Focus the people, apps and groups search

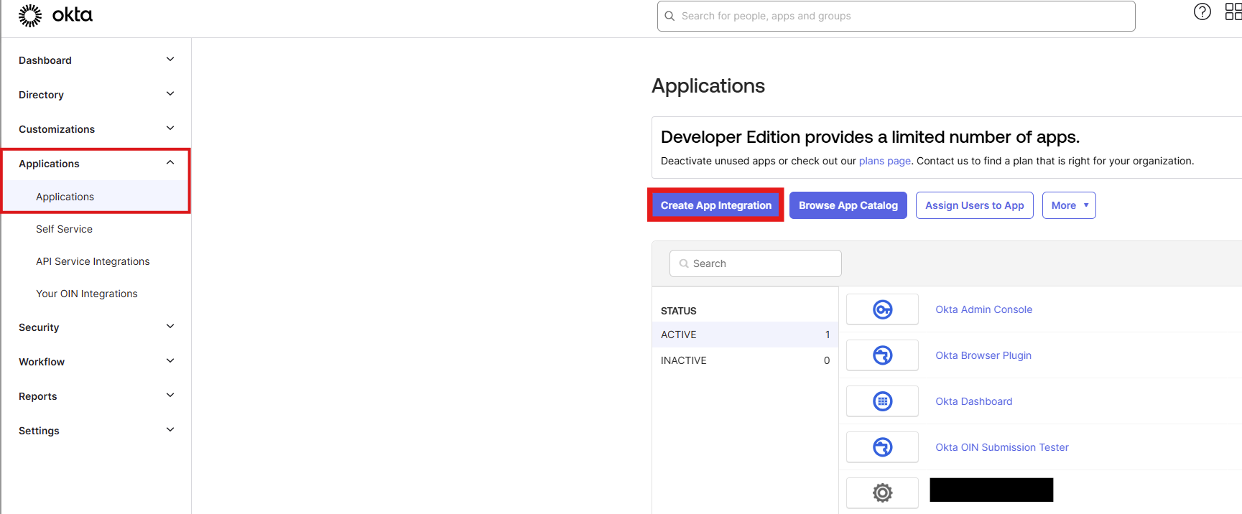coord(896,16)
